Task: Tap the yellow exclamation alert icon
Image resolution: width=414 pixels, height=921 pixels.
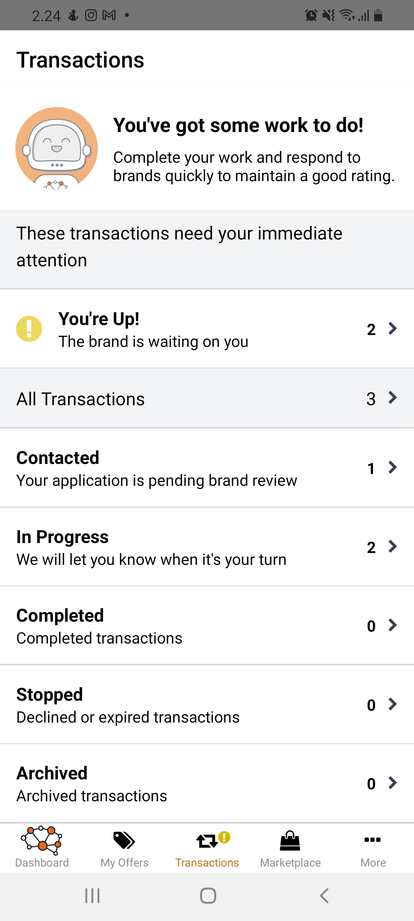Action: [29, 329]
